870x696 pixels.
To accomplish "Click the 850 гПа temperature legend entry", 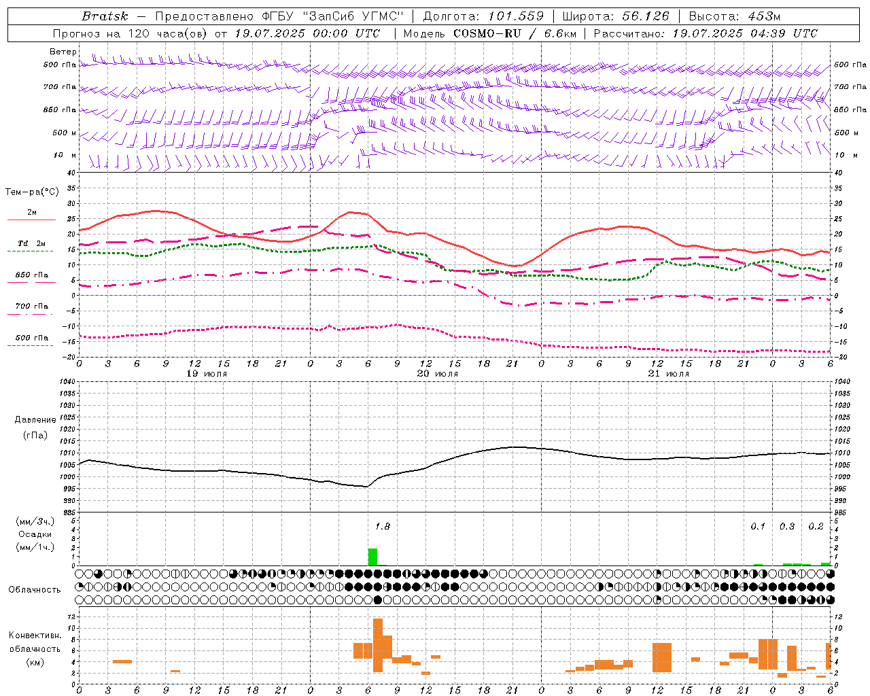I will click(31, 275).
